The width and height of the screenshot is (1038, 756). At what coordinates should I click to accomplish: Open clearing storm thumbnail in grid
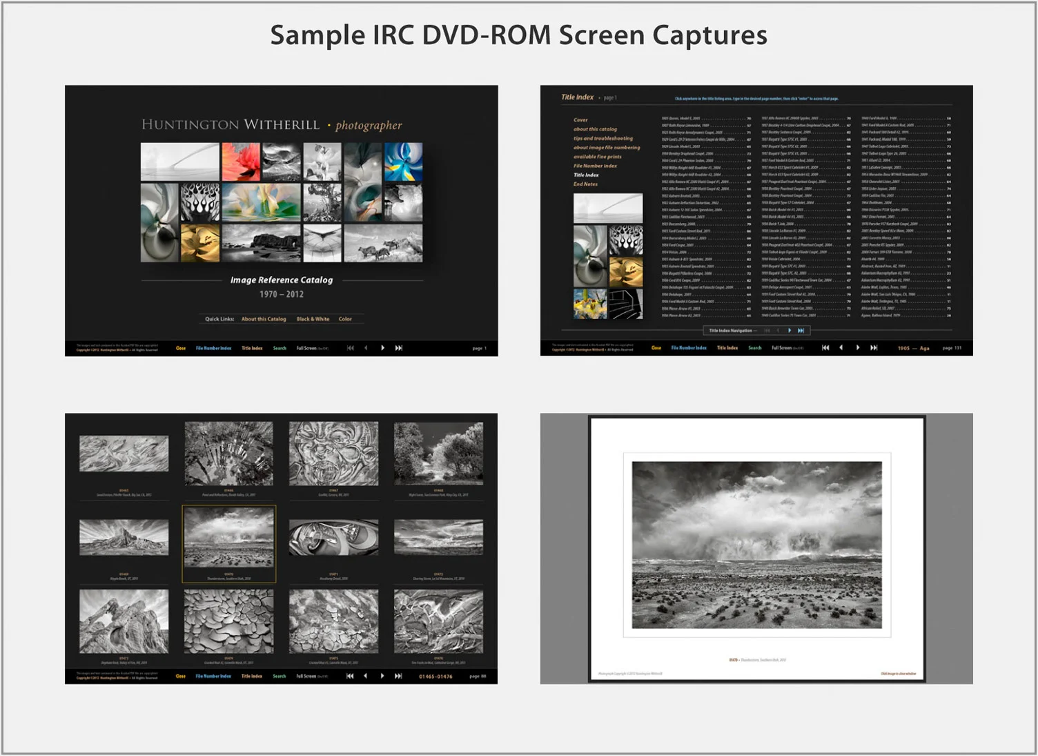click(438, 537)
